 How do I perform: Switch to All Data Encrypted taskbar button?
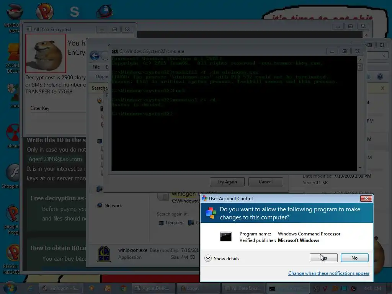pyautogui.click(x=243, y=288)
